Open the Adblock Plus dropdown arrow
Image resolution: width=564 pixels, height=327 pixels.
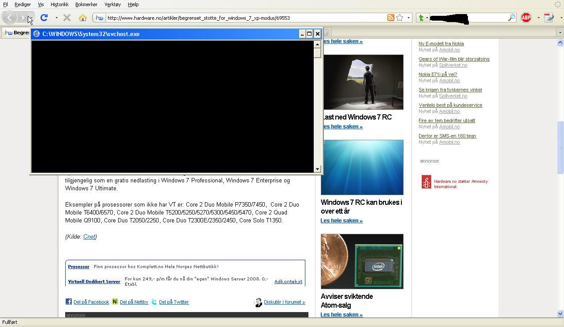pyautogui.click(x=538, y=18)
